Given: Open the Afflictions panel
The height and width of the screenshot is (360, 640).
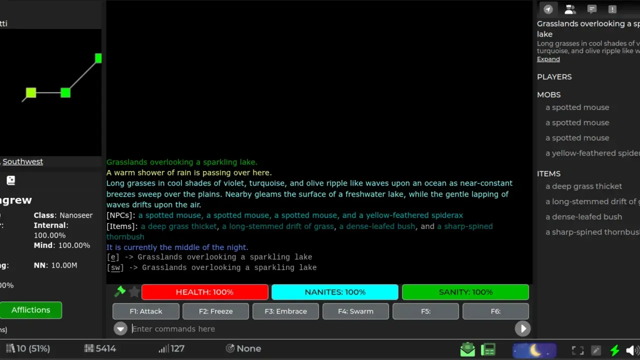Looking at the screenshot, I should tap(31, 310).
